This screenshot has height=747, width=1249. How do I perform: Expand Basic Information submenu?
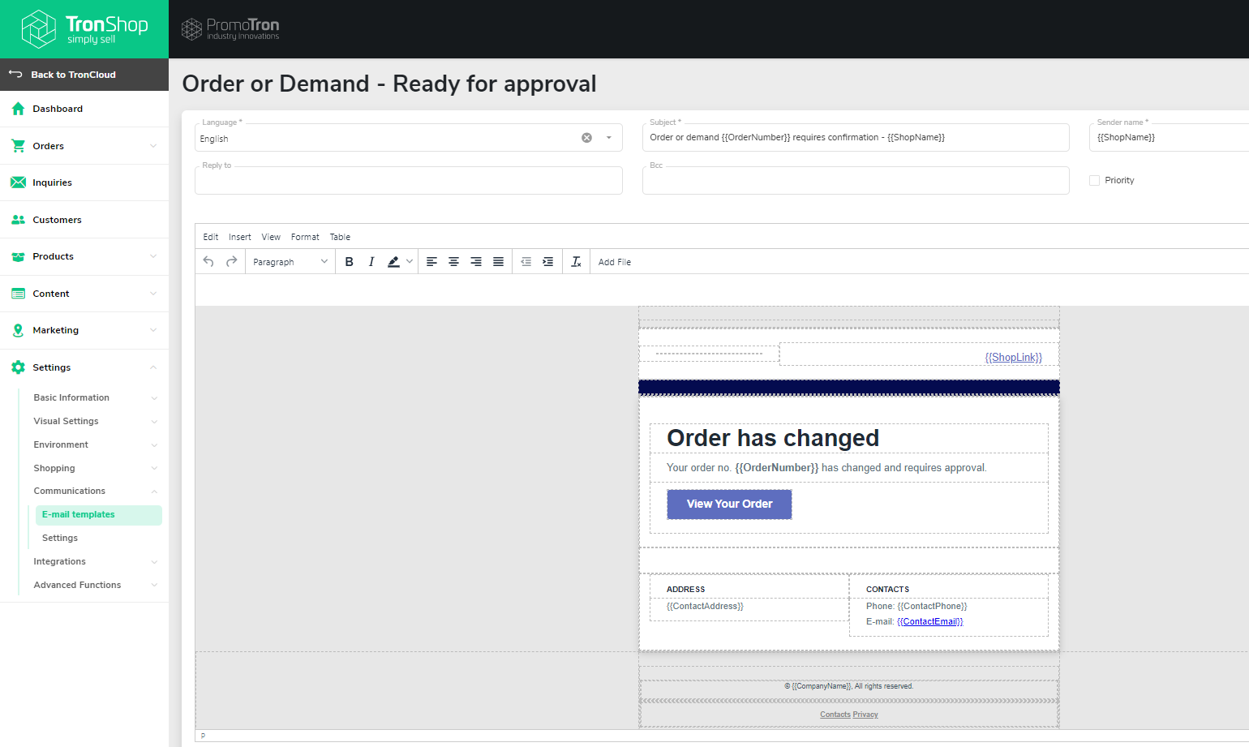click(154, 398)
